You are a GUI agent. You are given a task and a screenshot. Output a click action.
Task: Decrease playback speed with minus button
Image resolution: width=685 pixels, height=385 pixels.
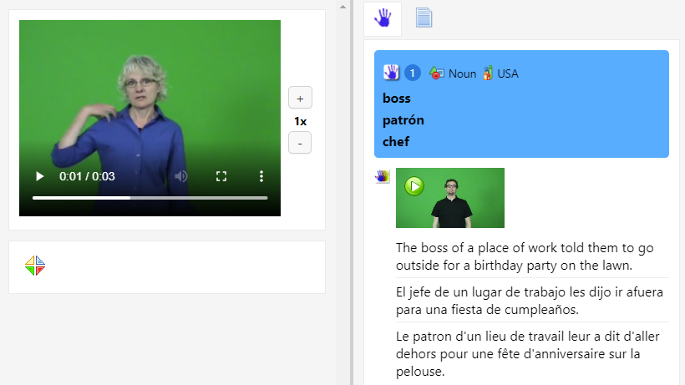coord(300,143)
